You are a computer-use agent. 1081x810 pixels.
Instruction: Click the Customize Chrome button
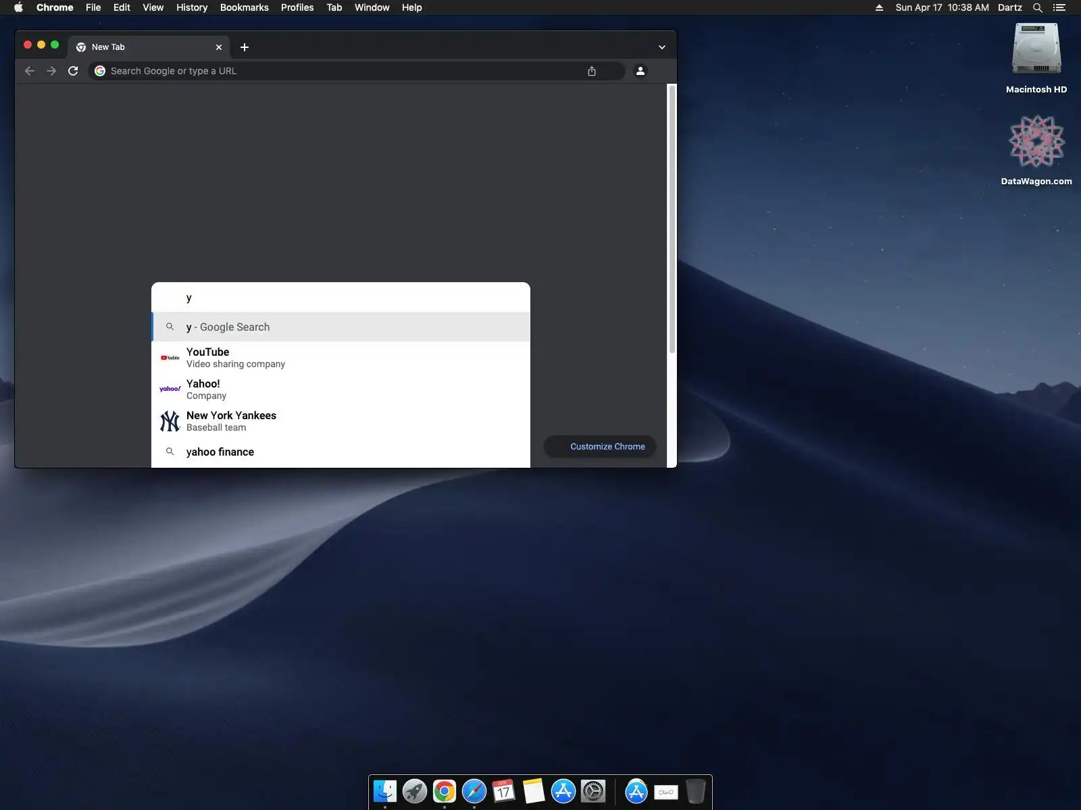coord(600,447)
